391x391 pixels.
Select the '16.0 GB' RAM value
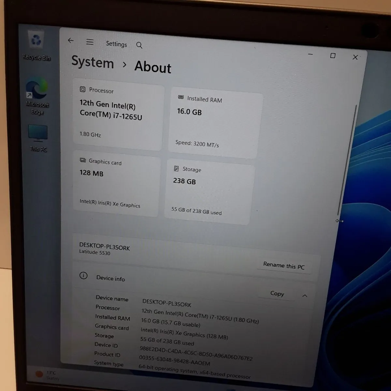(189, 112)
